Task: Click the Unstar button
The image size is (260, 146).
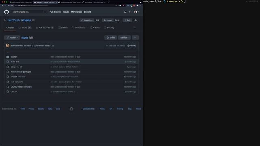Action: click(x=108, y=20)
